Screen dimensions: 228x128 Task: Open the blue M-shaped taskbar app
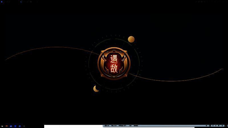click(11, 126)
